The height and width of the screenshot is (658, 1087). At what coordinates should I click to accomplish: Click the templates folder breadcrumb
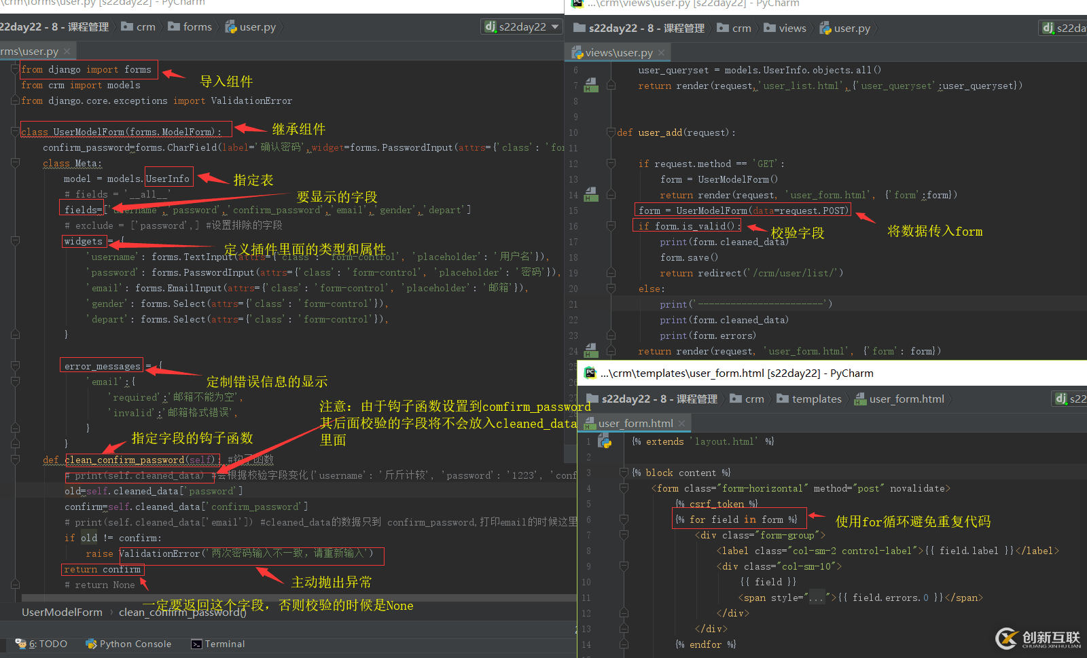[809, 399]
